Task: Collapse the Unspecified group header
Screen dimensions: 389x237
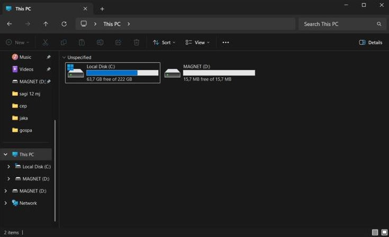Action: pyautogui.click(x=64, y=57)
